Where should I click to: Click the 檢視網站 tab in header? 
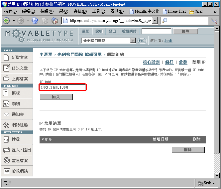coord(129,31)
